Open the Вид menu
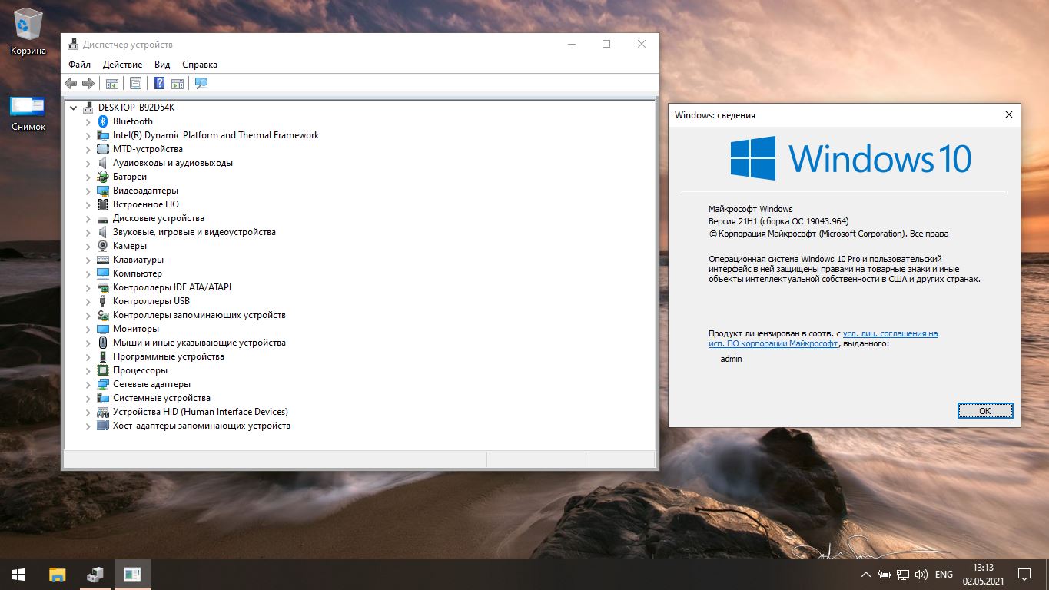This screenshot has height=590, width=1049. [x=162, y=65]
